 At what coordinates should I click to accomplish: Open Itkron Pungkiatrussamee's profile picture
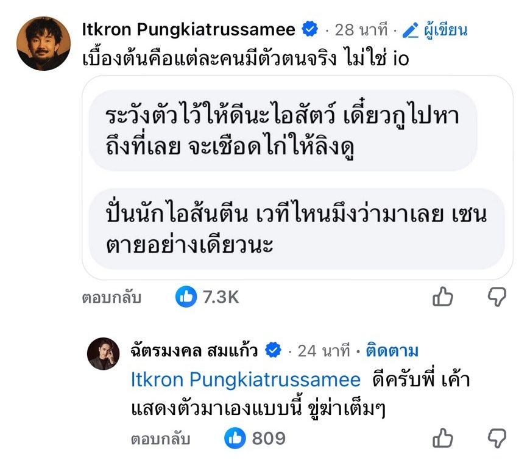(x=43, y=43)
